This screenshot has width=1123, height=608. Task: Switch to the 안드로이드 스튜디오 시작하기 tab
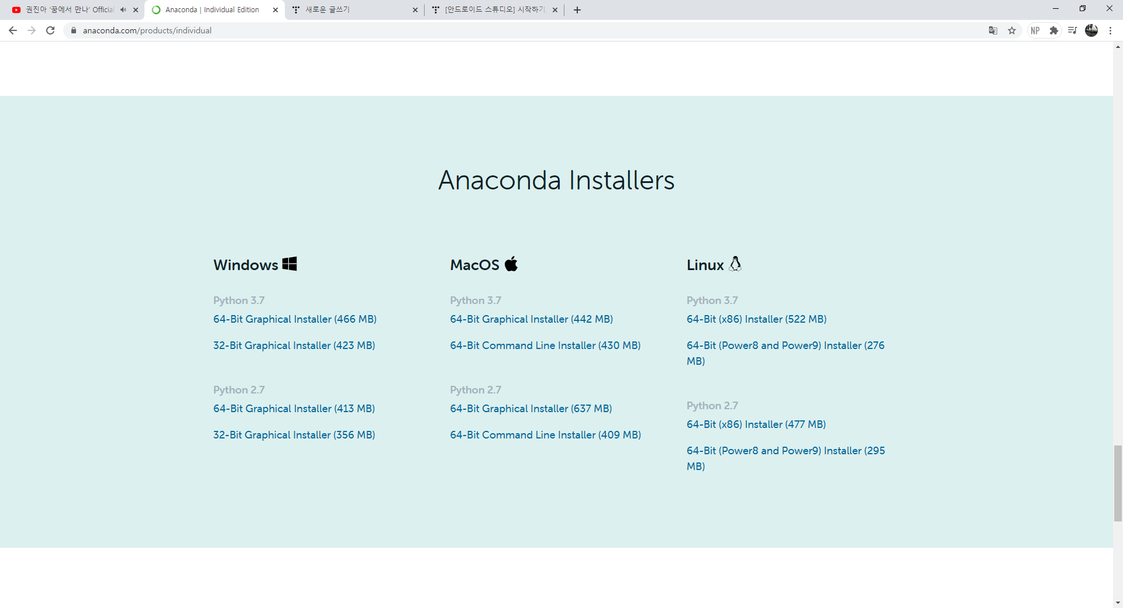tap(494, 10)
